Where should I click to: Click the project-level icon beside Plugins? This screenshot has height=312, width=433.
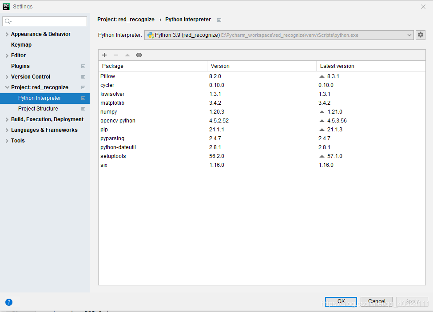[83, 66]
